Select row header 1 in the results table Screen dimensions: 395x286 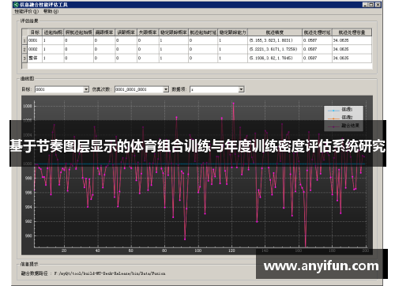[24, 40]
